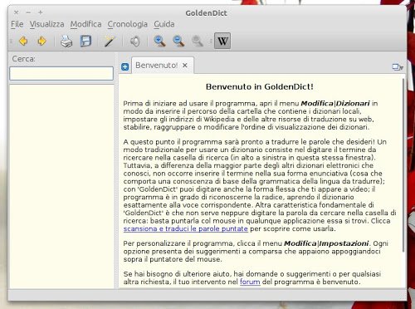Open the Modifica menu
This screenshot has height=309, width=415.
85,24
